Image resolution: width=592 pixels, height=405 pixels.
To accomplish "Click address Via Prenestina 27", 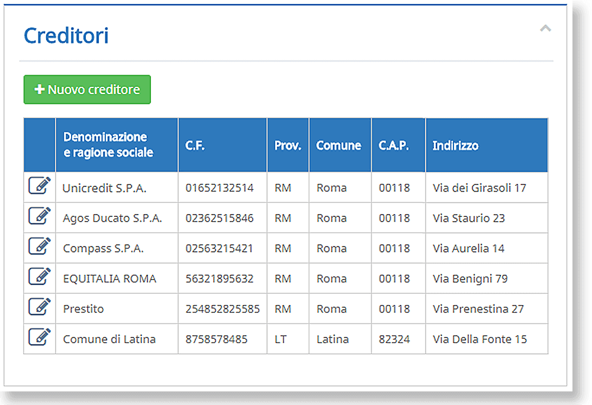I will point(478,309).
